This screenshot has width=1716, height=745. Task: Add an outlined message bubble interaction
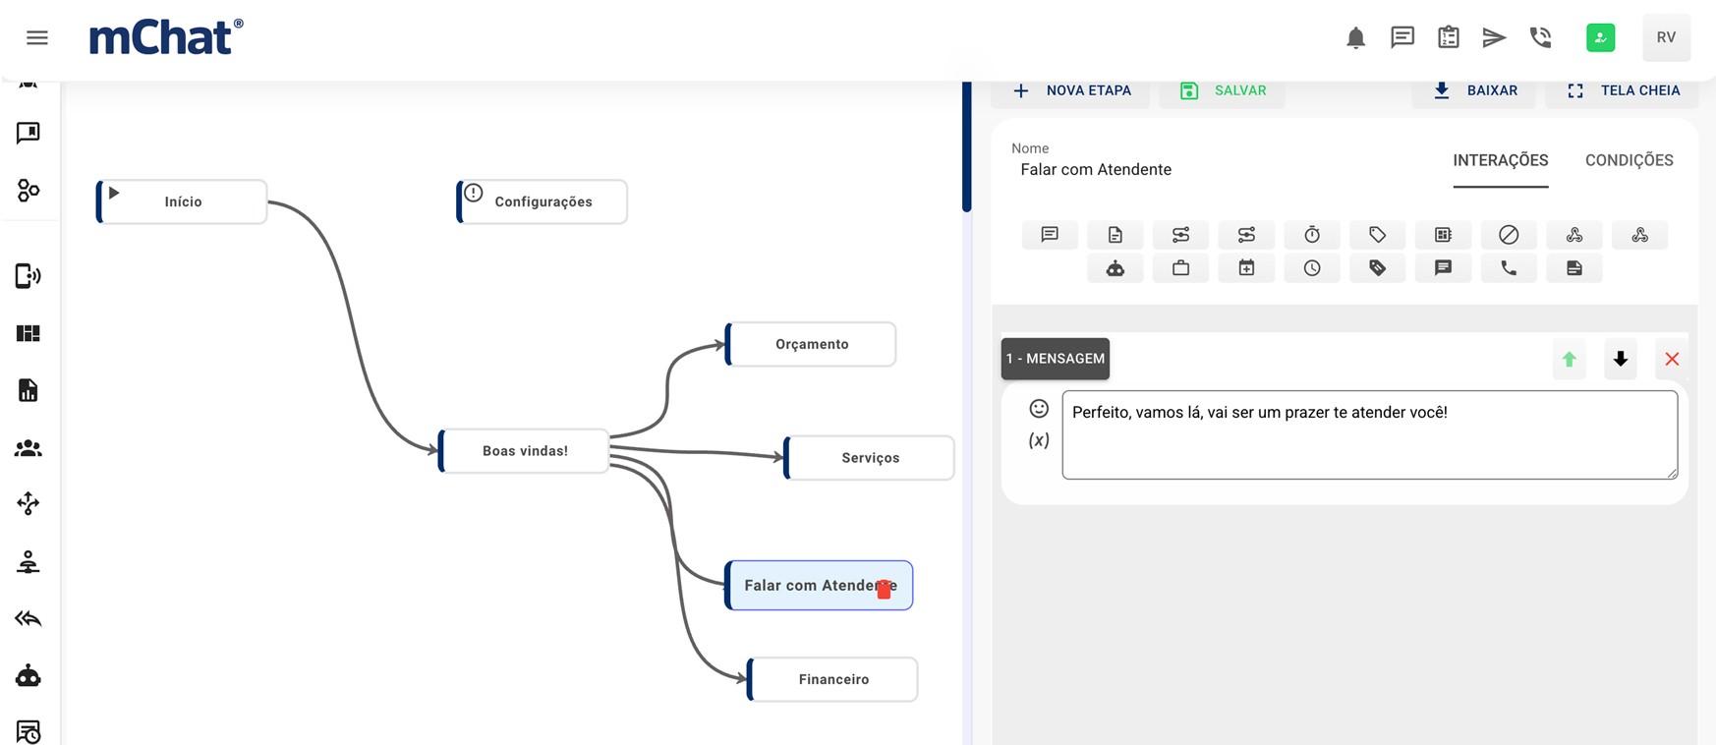coord(1050,235)
